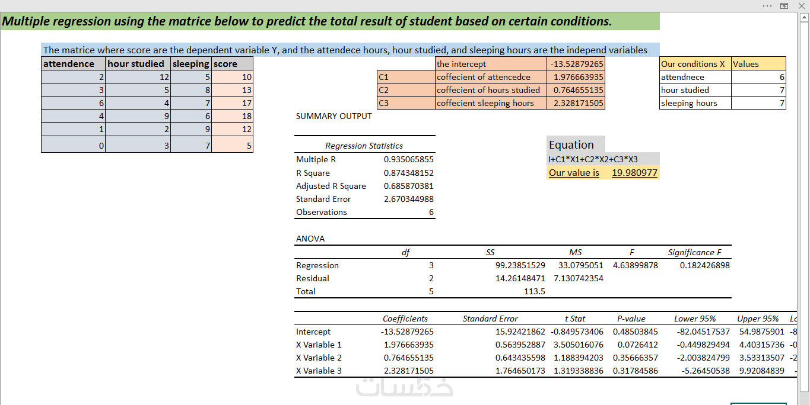The width and height of the screenshot is (810, 405).
Task: Open the three-dots more options menu
Action: click(x=767, y=5)
